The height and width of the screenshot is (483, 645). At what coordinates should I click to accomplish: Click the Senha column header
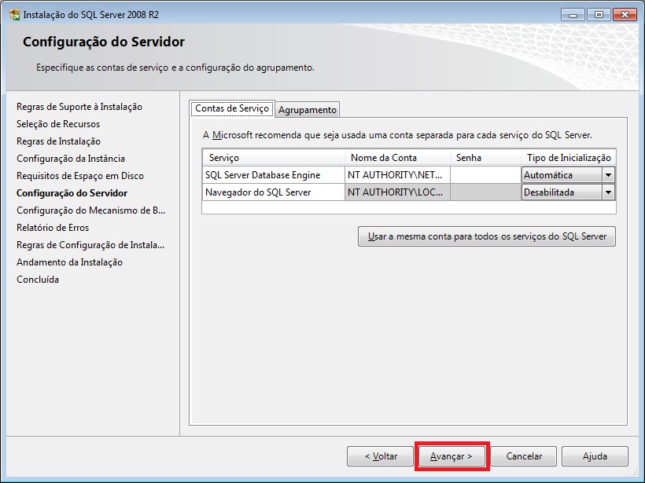tap(485, 158)
